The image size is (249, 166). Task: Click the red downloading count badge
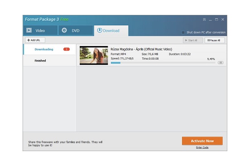[67, 49]
